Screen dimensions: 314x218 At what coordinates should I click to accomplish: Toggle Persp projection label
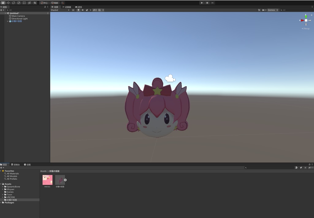click(306, 29)
